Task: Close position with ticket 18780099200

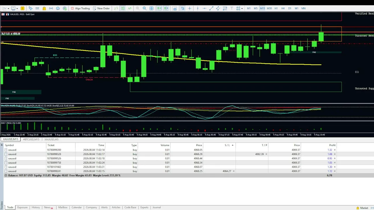Action: tap(335, 150)
